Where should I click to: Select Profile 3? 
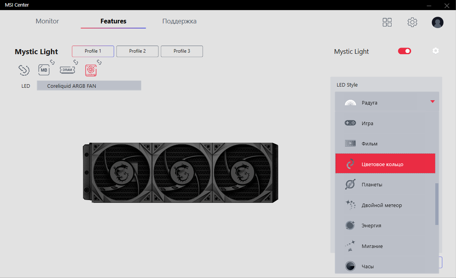182,51
